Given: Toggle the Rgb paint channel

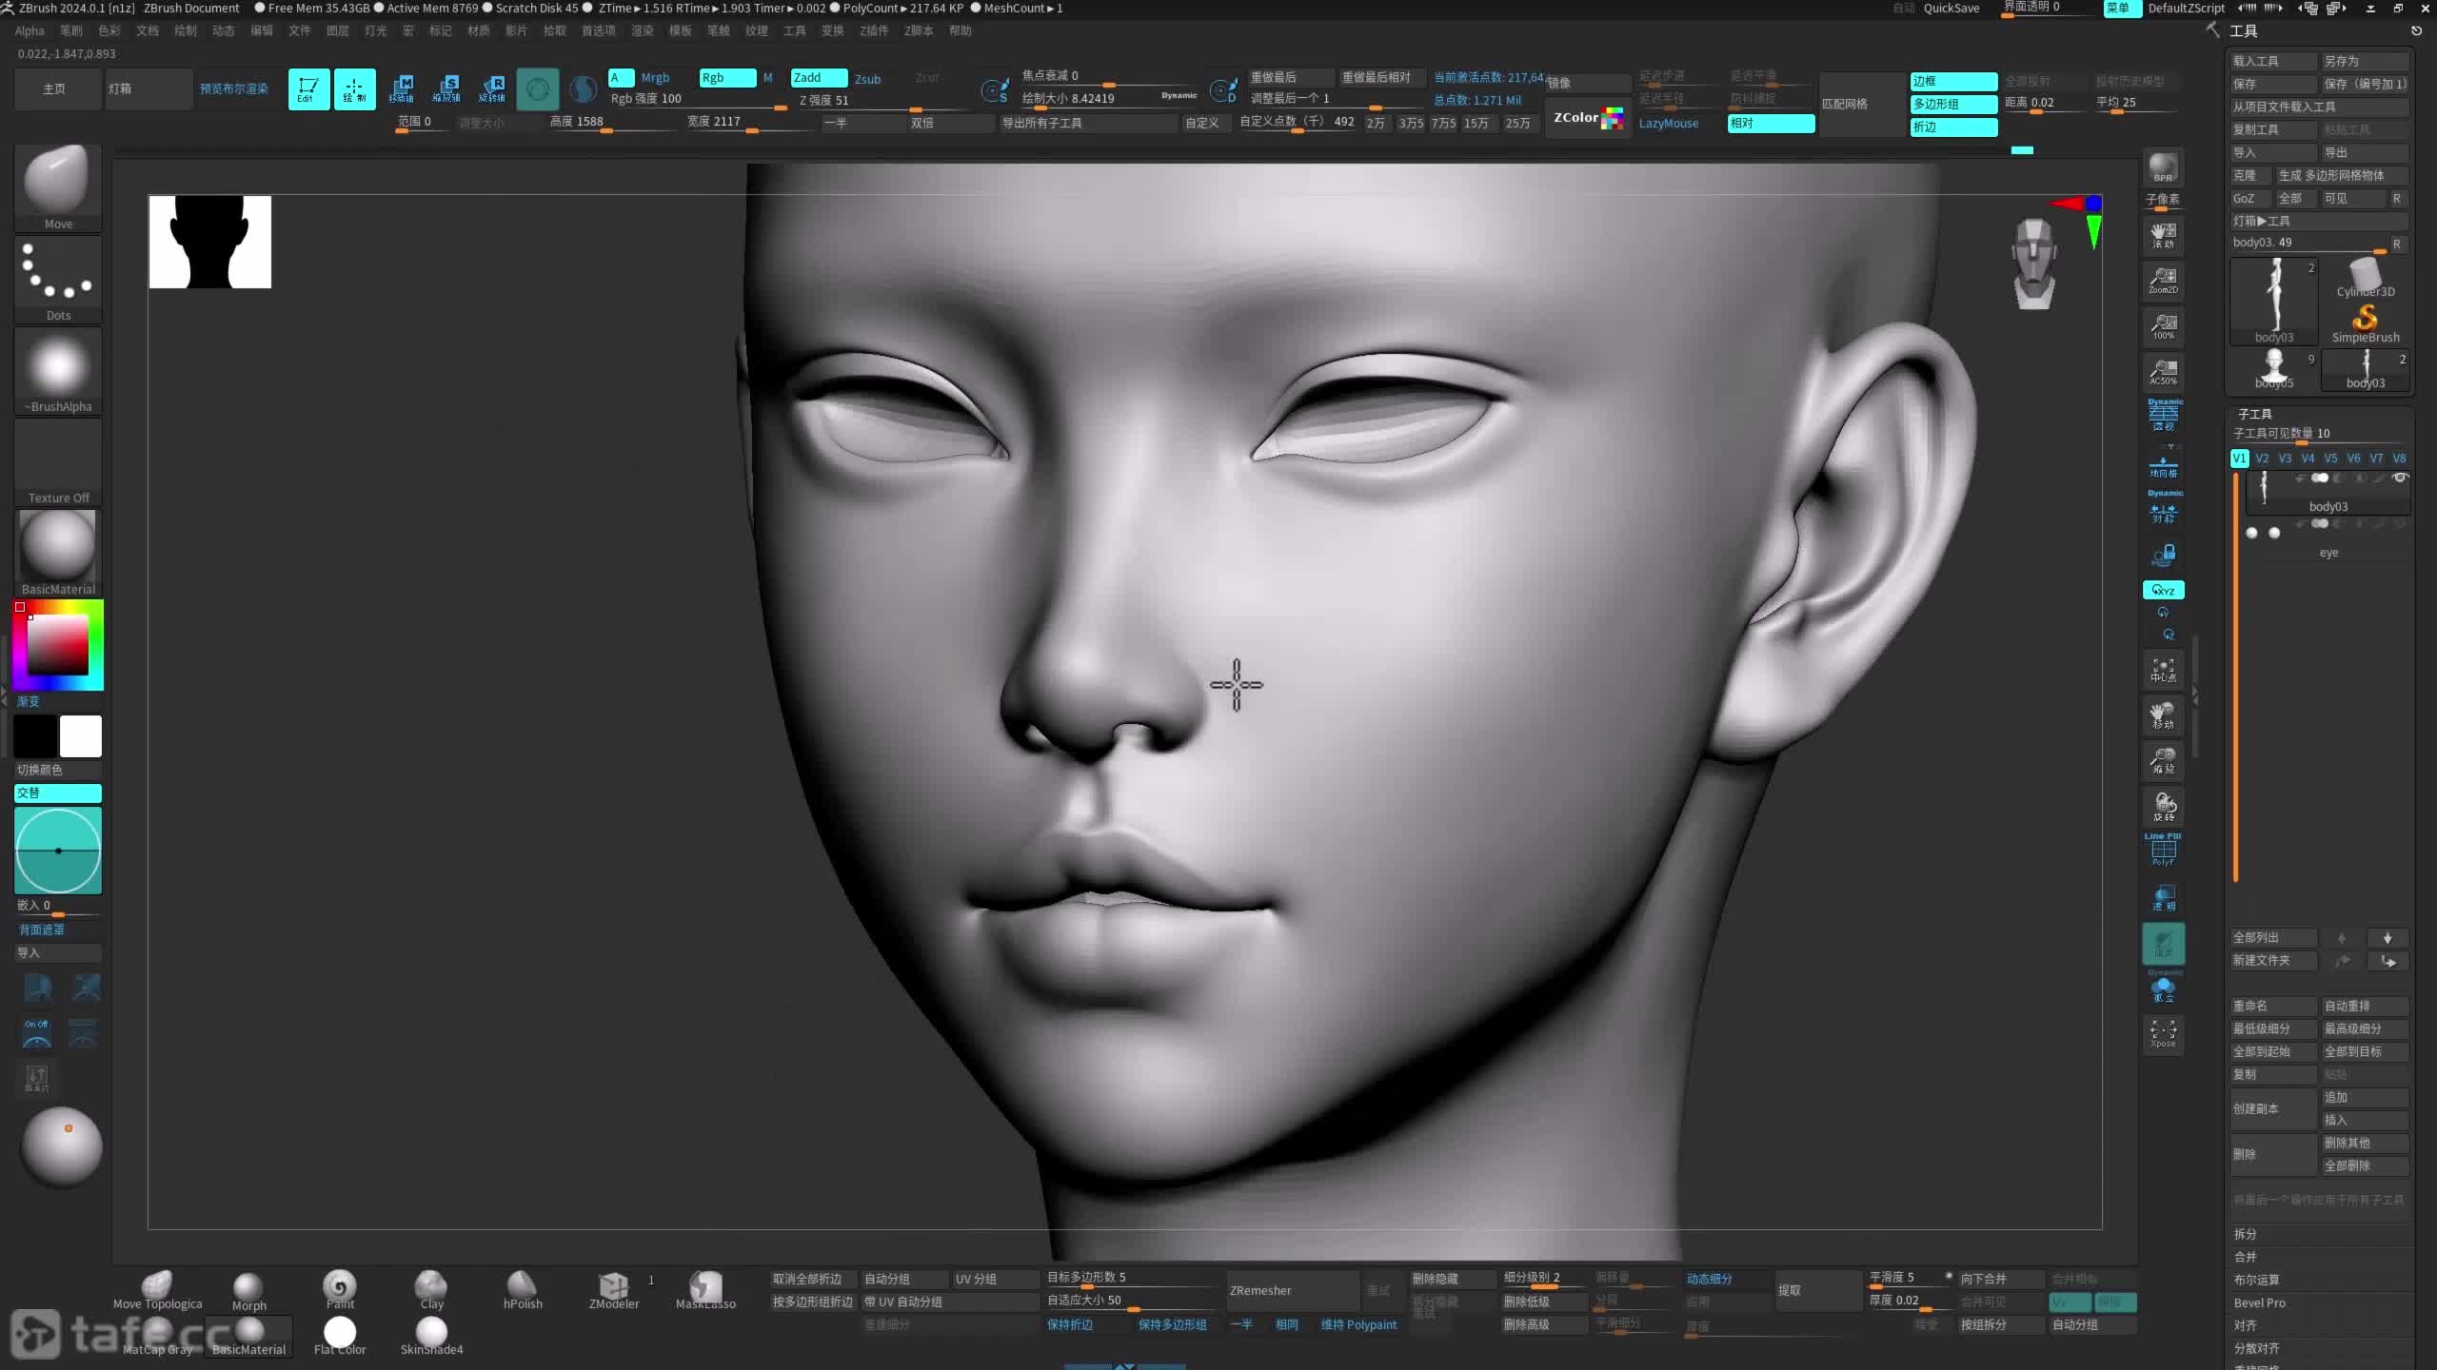Looking at the screenshot, I should point(727,78).
